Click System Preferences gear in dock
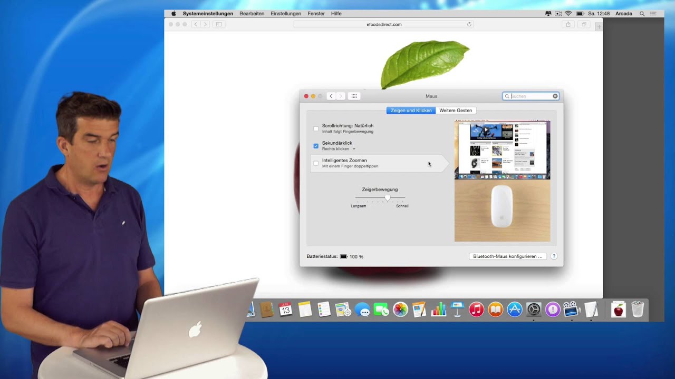This screenshot has height=379, width=675. coord(534,310)
